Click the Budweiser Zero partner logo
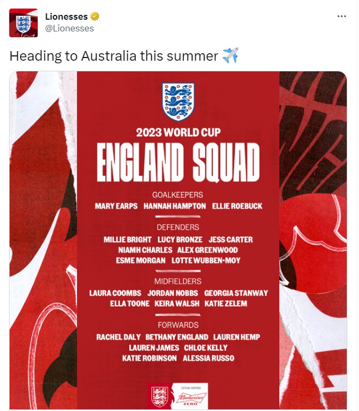 tap(191, 396)
